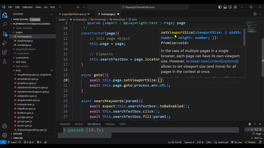Open the Extensions view

point(5,52)
